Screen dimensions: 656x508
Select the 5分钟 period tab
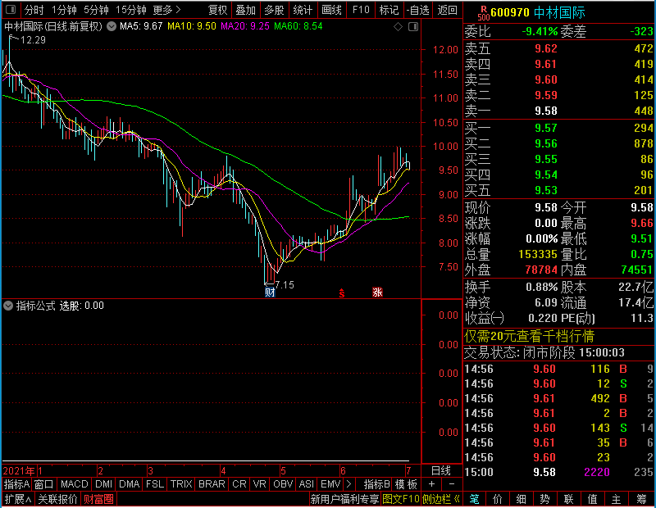[96, 10]
